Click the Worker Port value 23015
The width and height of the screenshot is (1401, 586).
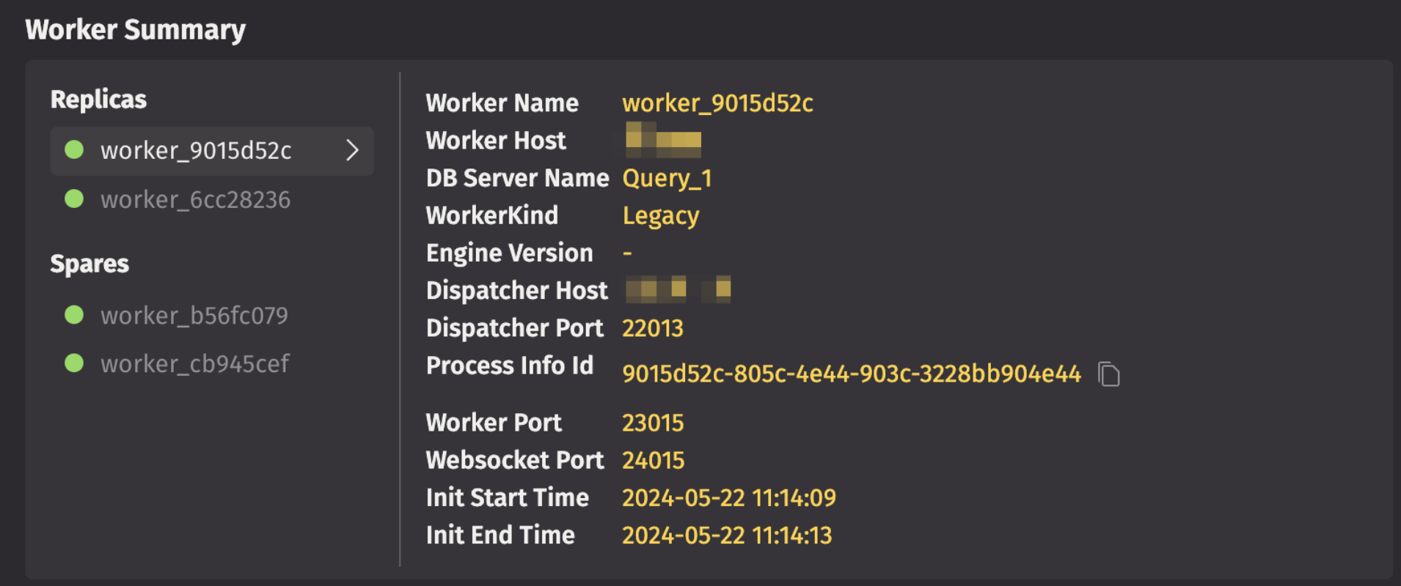point(652,423)
